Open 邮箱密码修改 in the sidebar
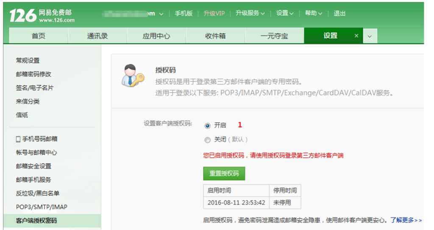Viewport: 434px width, 230px height. [x=33, y=74]
